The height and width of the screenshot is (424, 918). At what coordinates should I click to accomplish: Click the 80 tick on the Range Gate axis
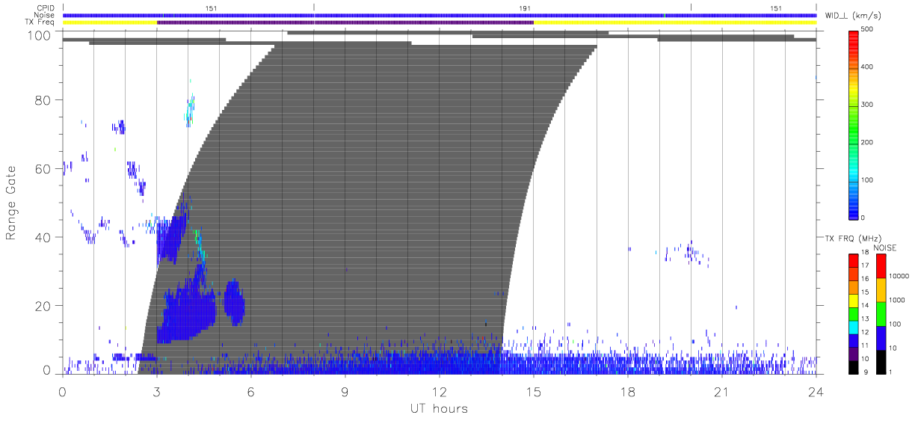[x=44, y=99]
